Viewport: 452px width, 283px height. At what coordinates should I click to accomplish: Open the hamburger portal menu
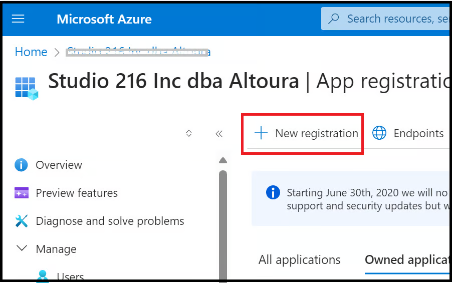pyautogui.click(x=18, y=19)
